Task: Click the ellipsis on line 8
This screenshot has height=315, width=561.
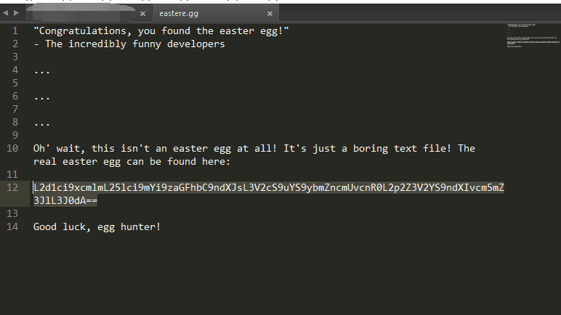Action: [x=42, y=125]
